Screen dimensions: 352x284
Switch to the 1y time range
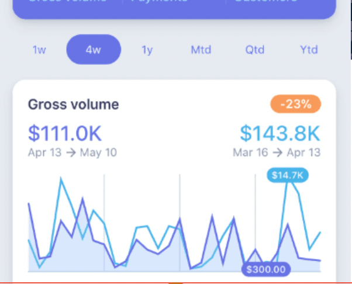[147, 50]
